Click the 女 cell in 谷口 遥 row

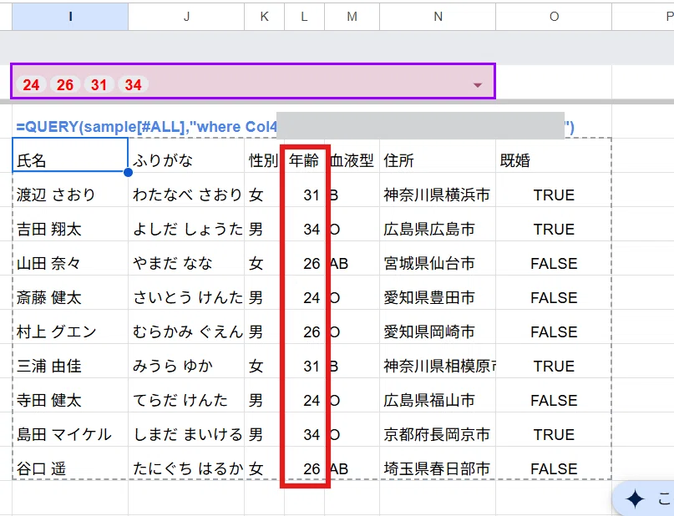[265, 463]
